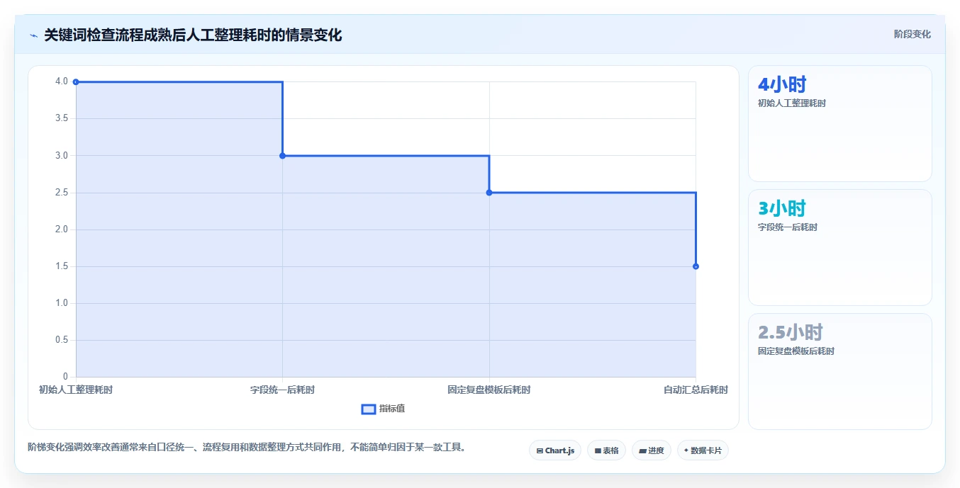This screenshot has height=488, width=960.
Task: Click the Chart.js chip
Action: click(555, 450)
